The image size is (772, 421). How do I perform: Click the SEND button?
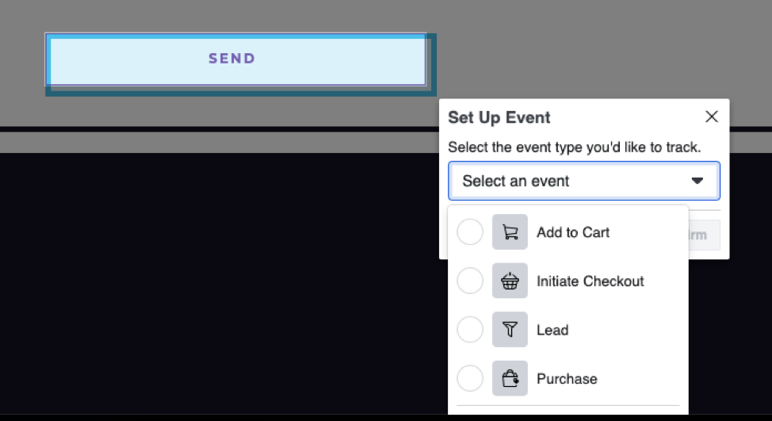click(236, 59)
